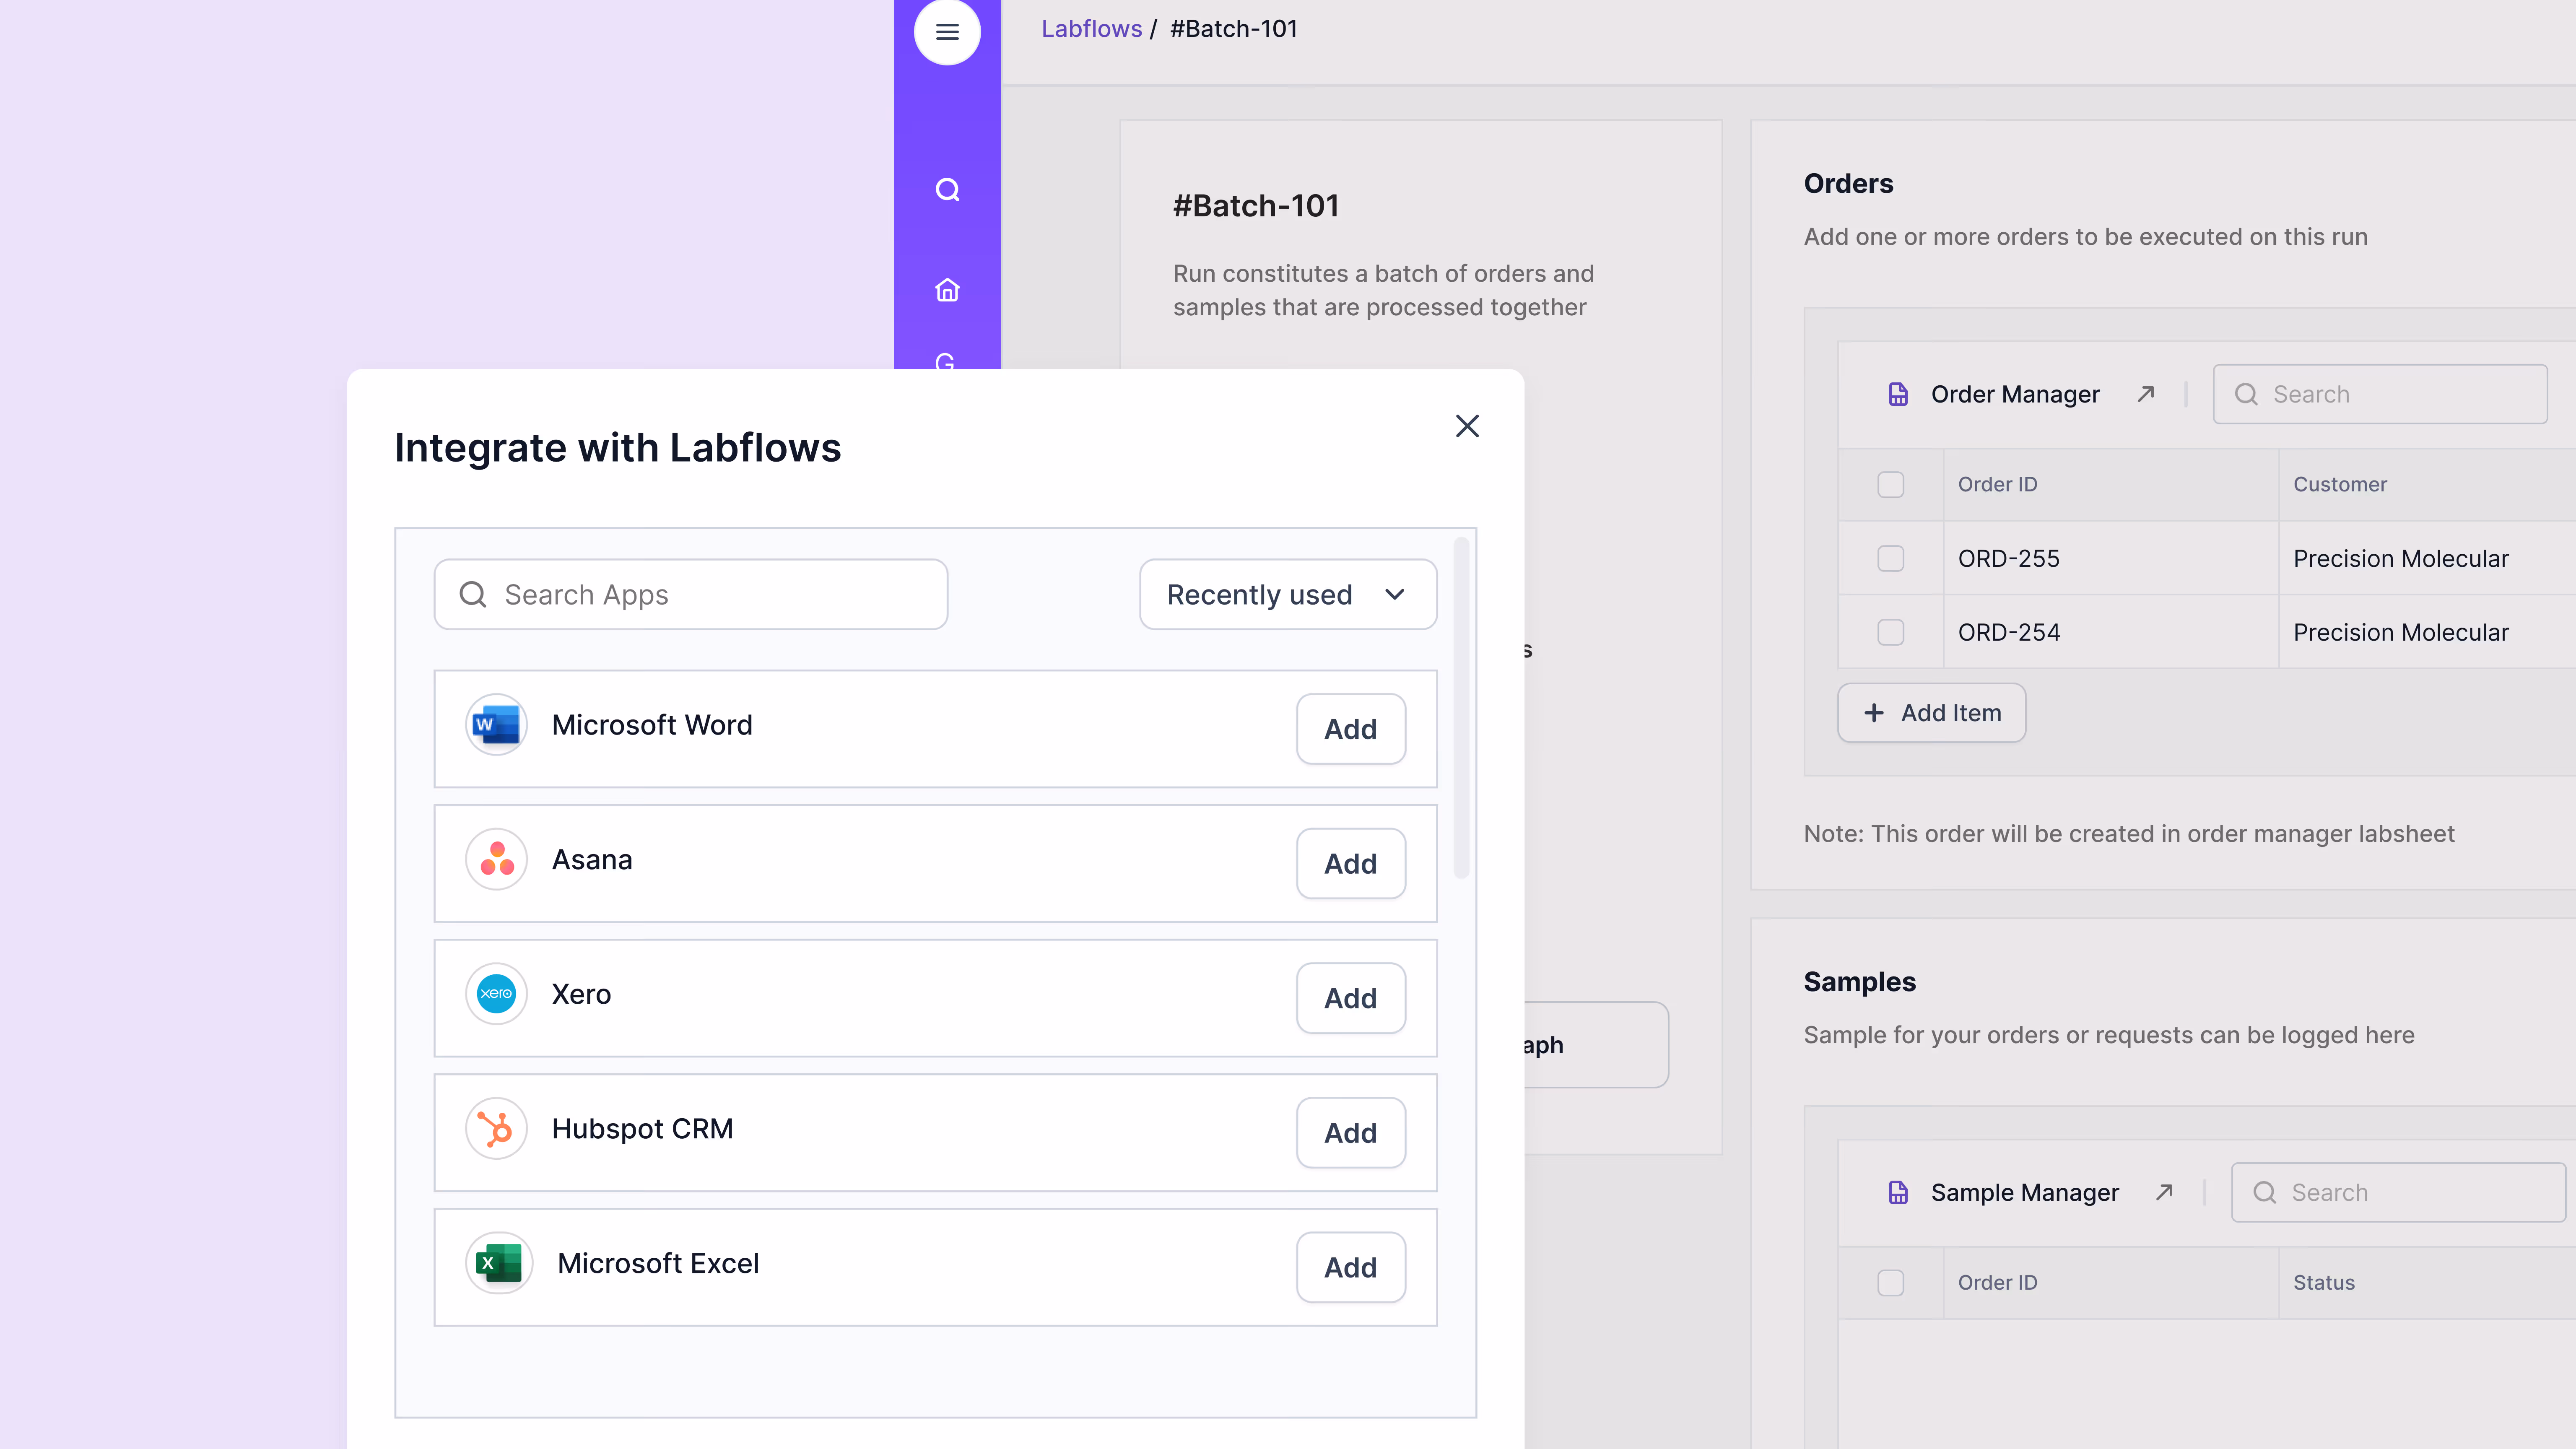Open Order Manager via external link arrow
This screenshot has width=2576, height=1449.
[x=2146, y=394]
